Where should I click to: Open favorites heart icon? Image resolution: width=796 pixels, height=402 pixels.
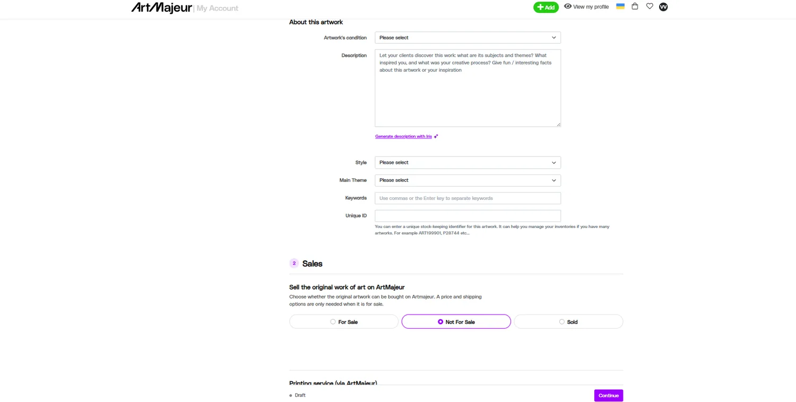(650, 6)
